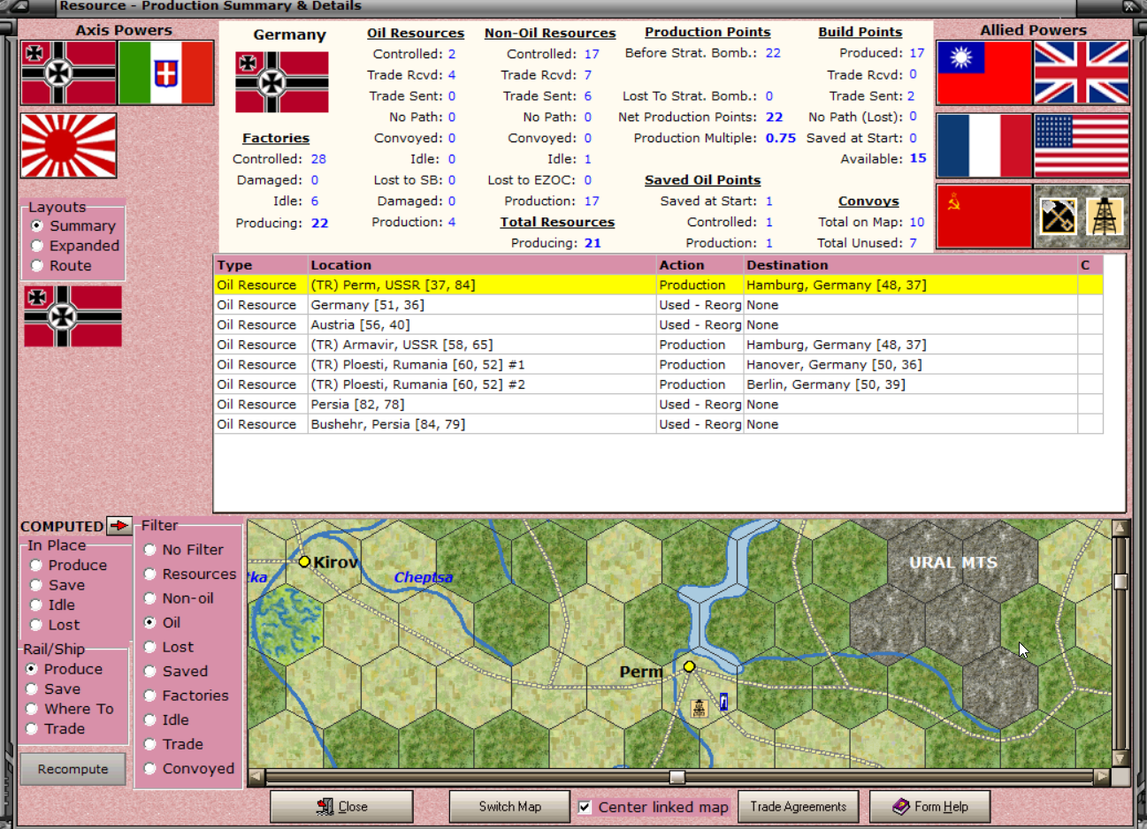The width and height of the screenshot is (1147, 829).
Task: Select the Armavir, USSR oil resource row
Action: 658,345
